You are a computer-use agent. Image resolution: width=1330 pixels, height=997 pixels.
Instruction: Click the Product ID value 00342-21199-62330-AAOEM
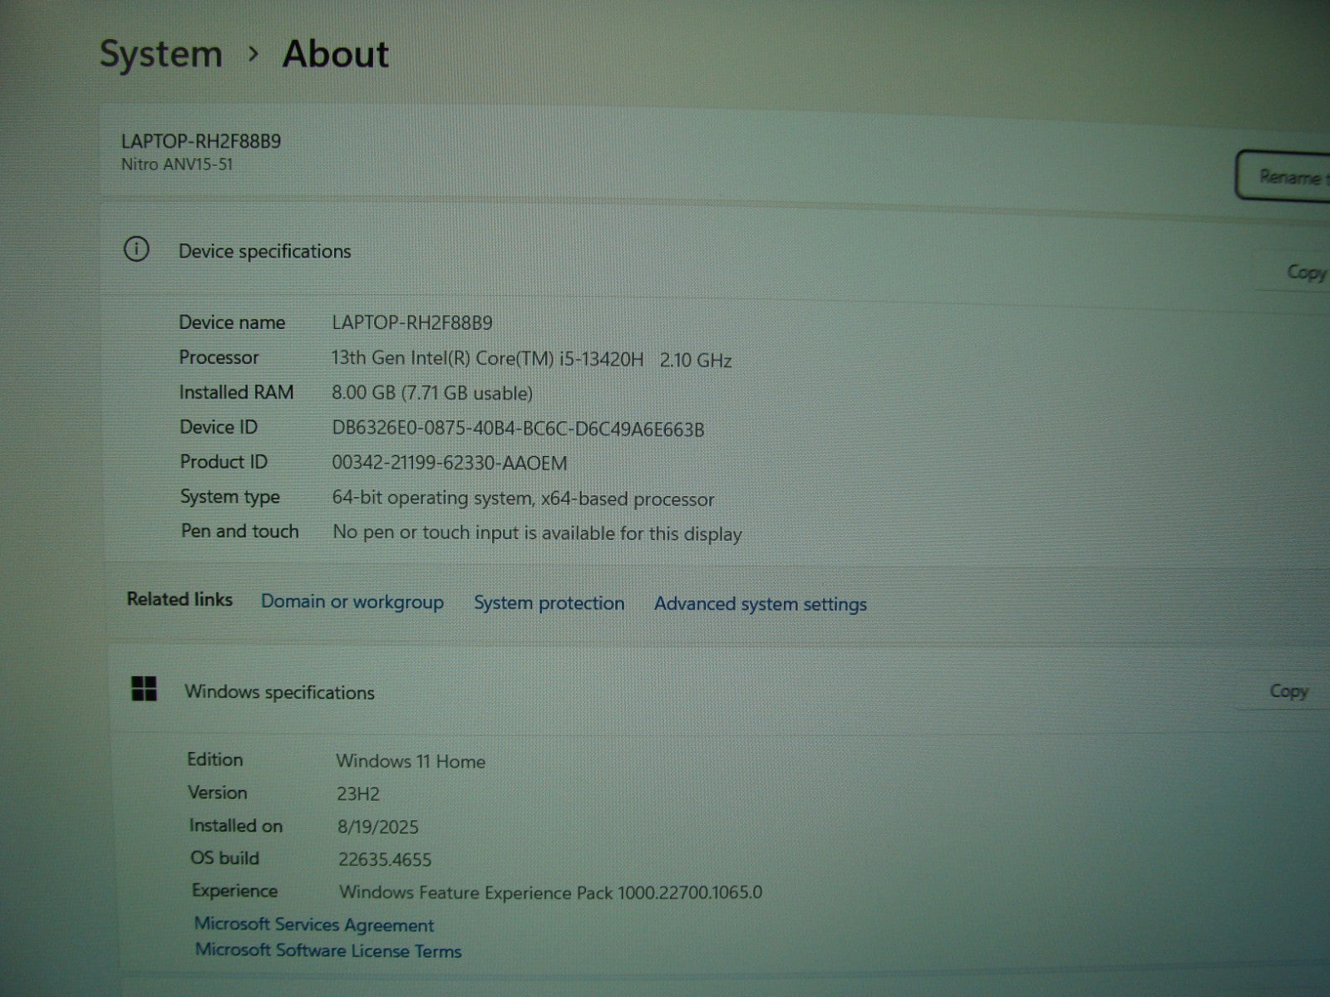(x=449, y=463)
